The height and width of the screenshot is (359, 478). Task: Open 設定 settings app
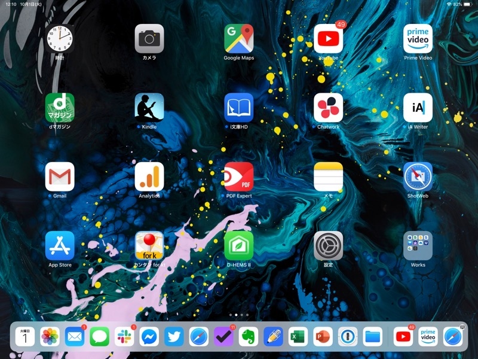(x=328, y=246)
